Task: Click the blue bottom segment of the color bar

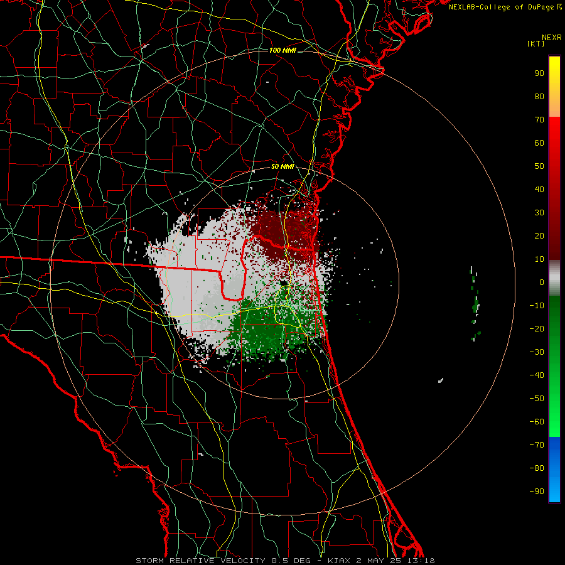Action: [554, 470]
